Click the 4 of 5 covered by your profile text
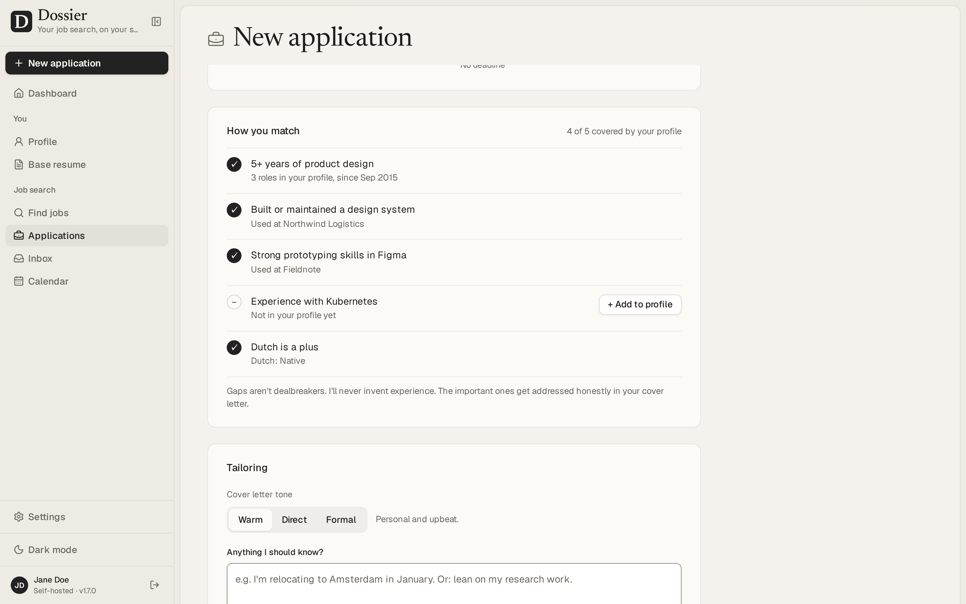Screen dimensions: 966x604 [x=624, y=132]
